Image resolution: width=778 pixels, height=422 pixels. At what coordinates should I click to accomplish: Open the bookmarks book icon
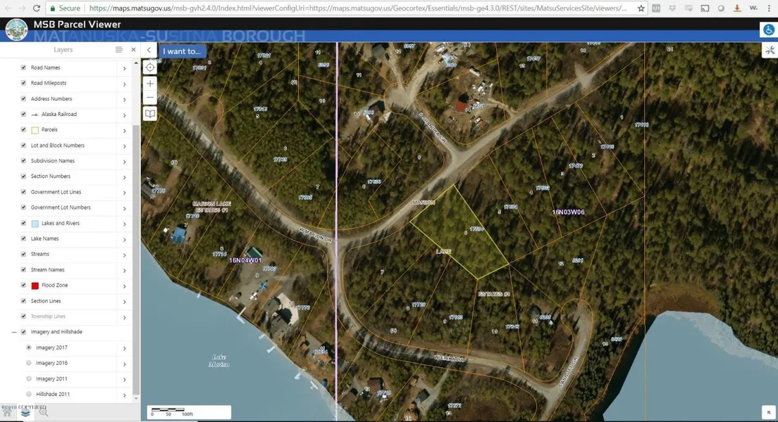[150, 114]
